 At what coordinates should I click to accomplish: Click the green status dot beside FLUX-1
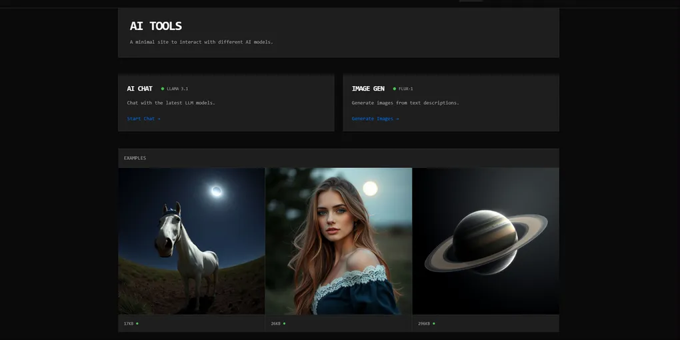(x=394, y=89)
